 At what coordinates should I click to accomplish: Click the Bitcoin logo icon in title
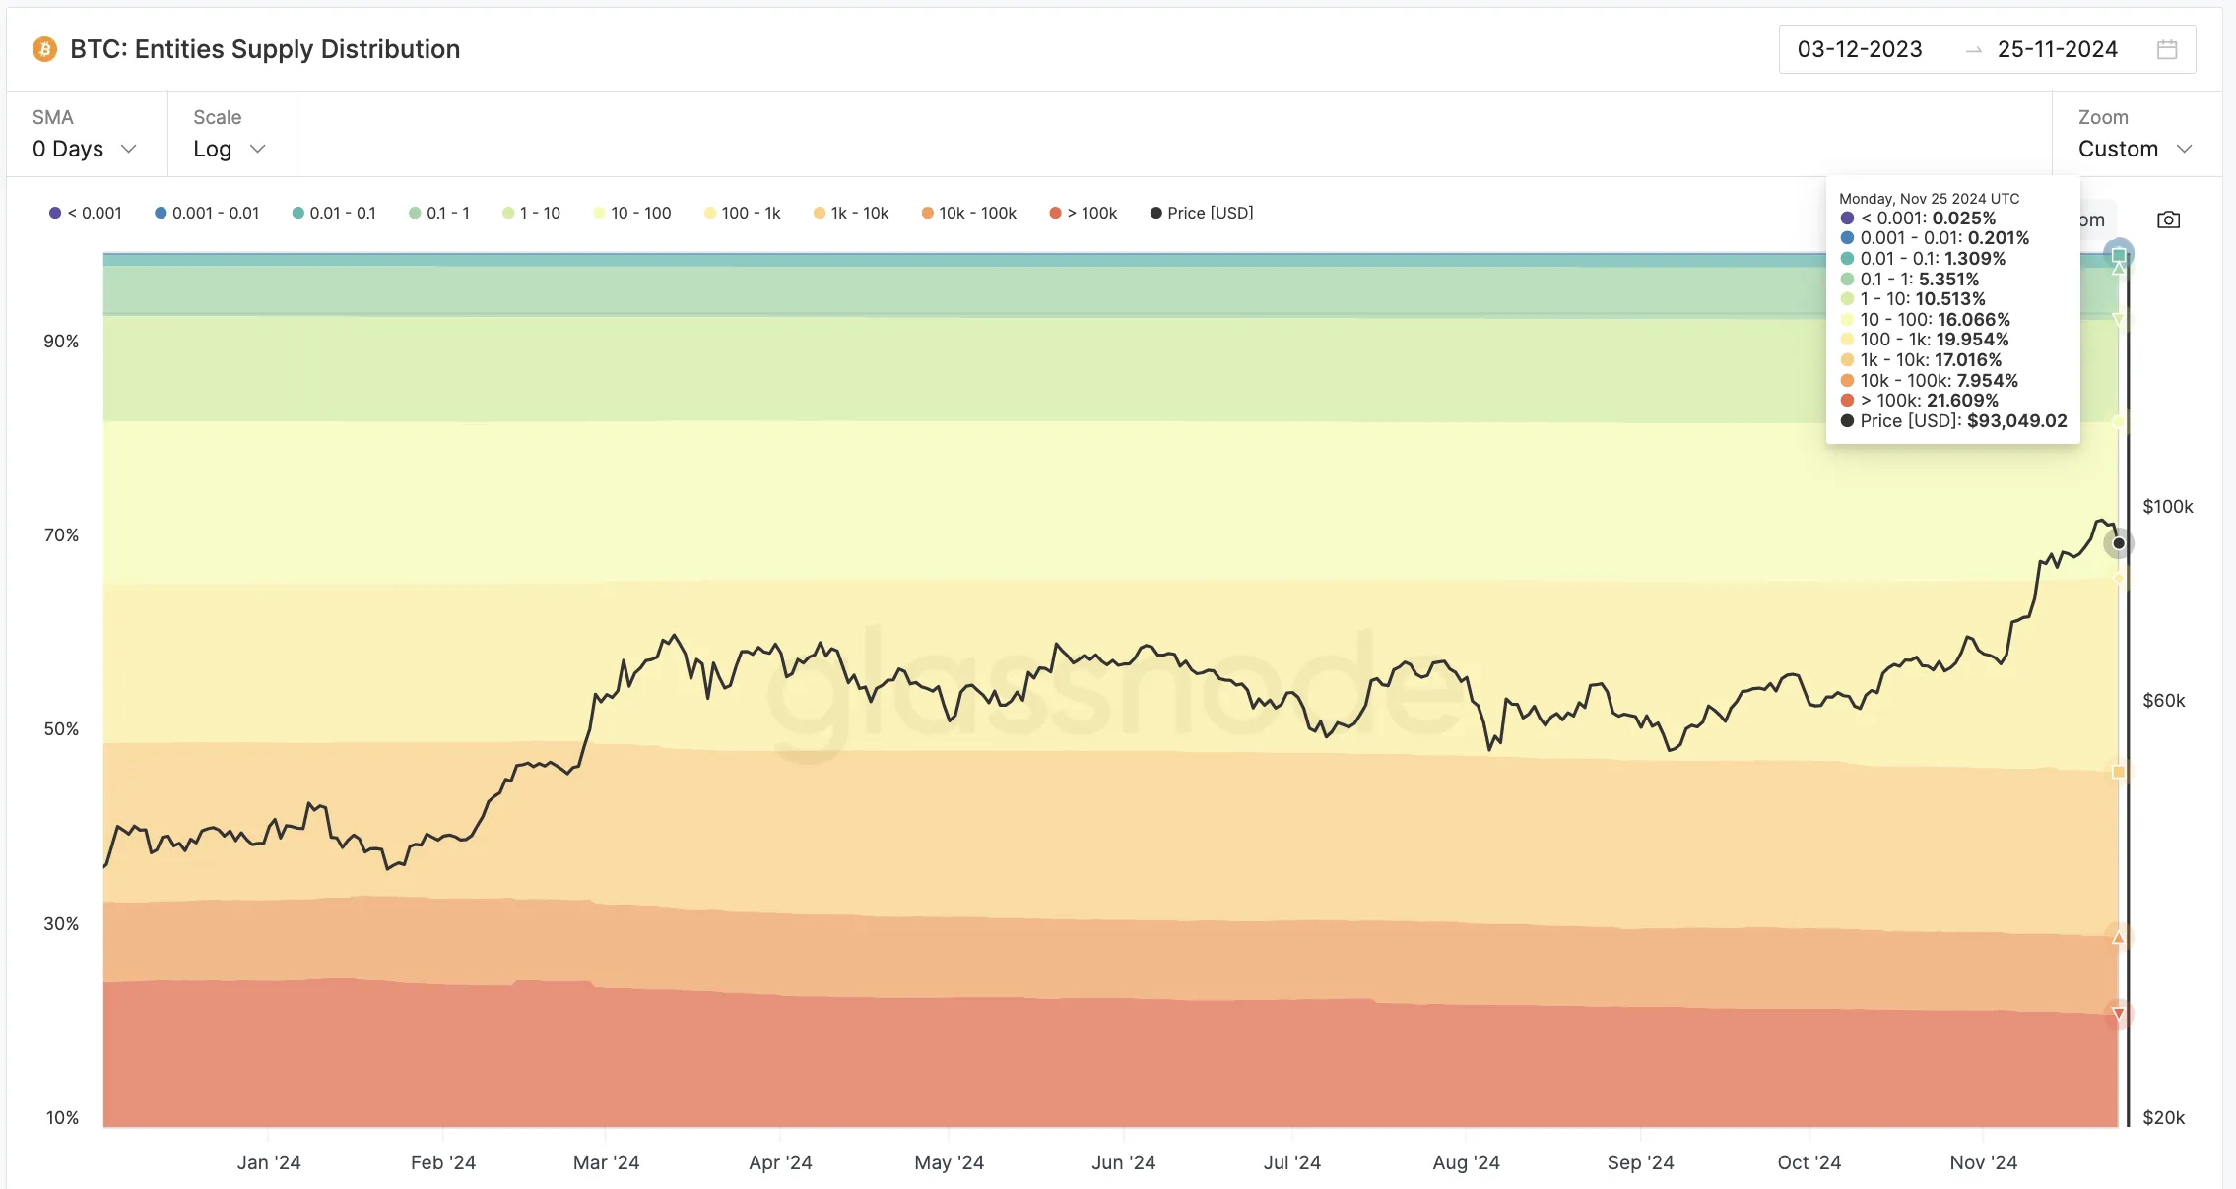(x=44, y=49)
